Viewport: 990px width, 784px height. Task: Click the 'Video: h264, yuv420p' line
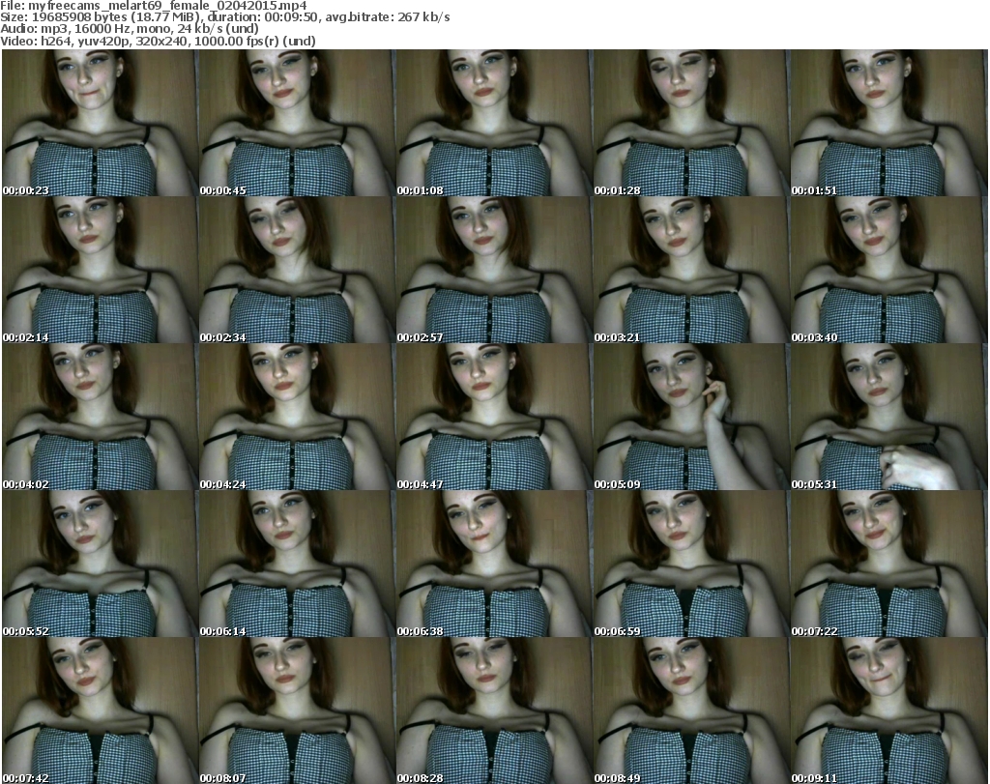click(158, 41)
